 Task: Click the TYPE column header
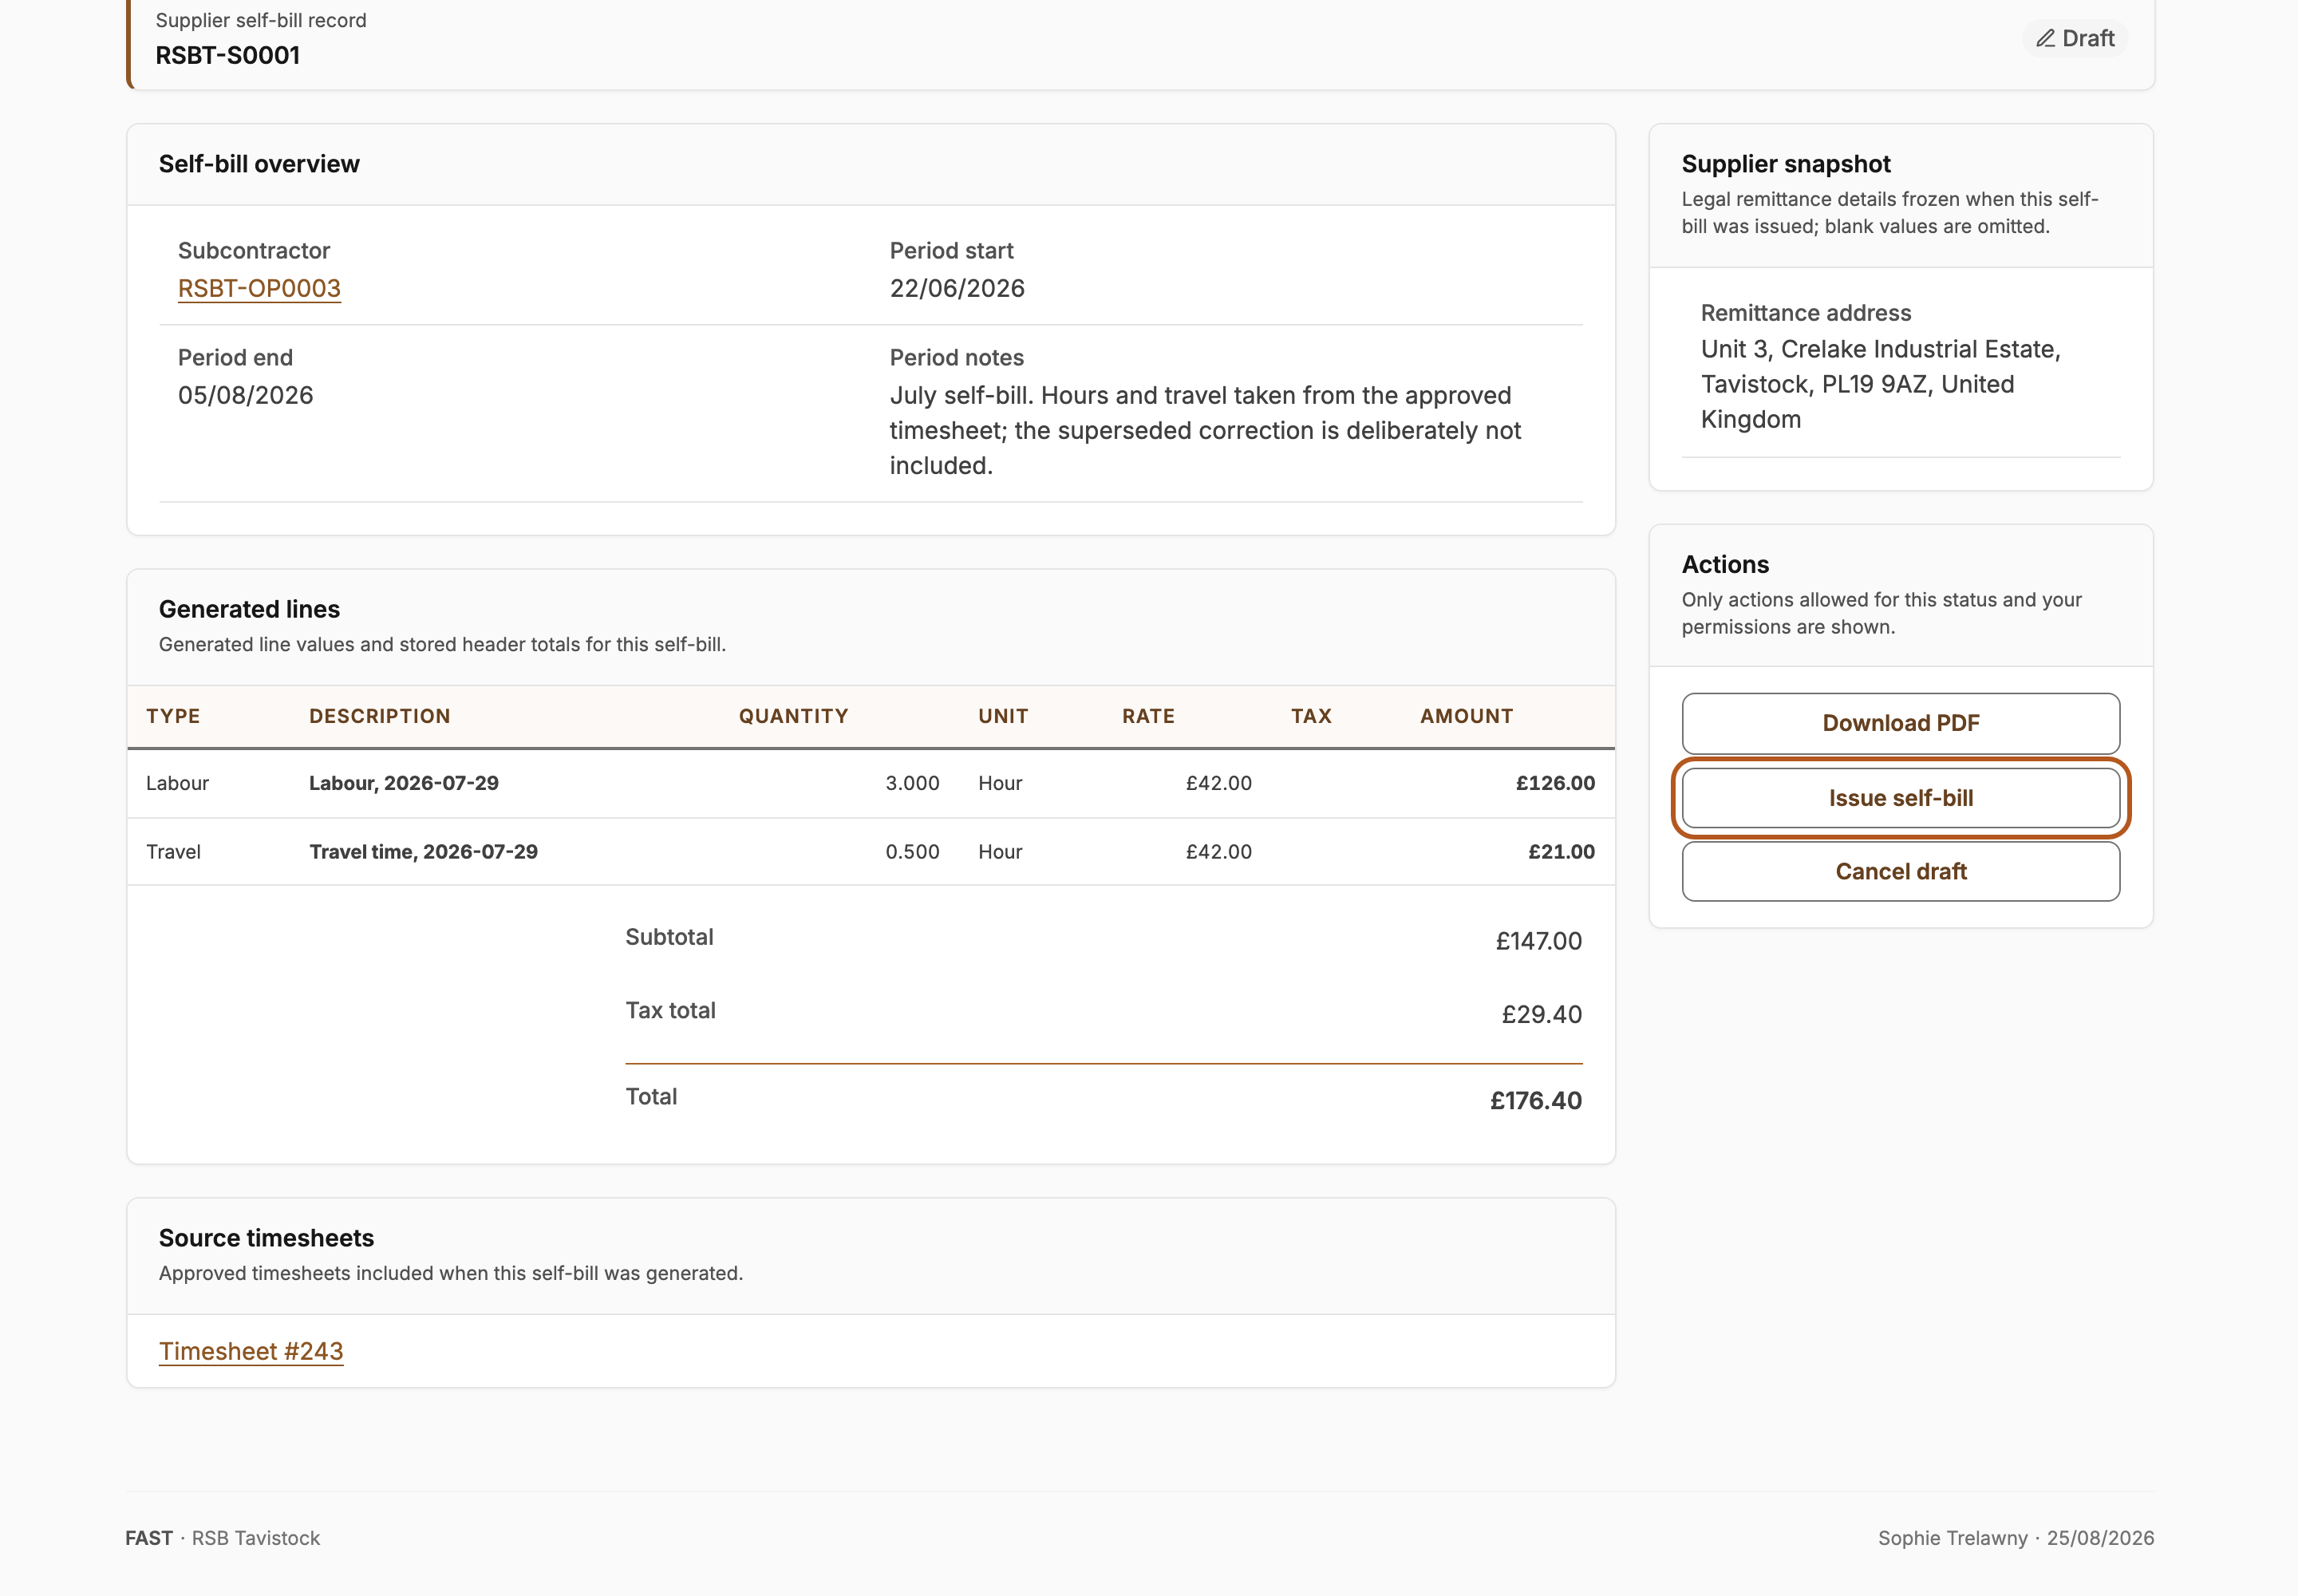pyautogui.click(x=173, y=716)
